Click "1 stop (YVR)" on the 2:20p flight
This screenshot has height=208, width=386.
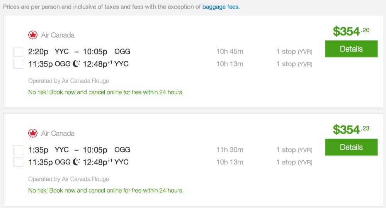point(294,52)
